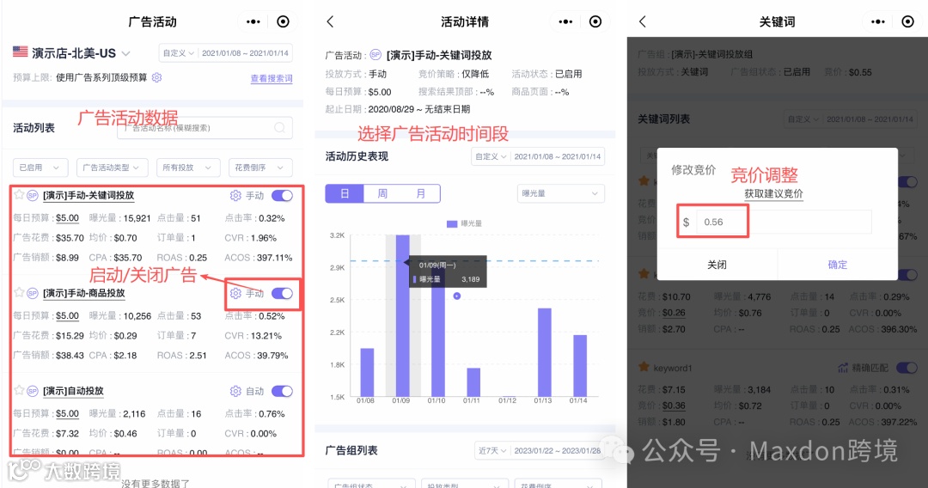Tap the record circle icon in 广告活动 header

pyautogui.click(x=283, y=21)
